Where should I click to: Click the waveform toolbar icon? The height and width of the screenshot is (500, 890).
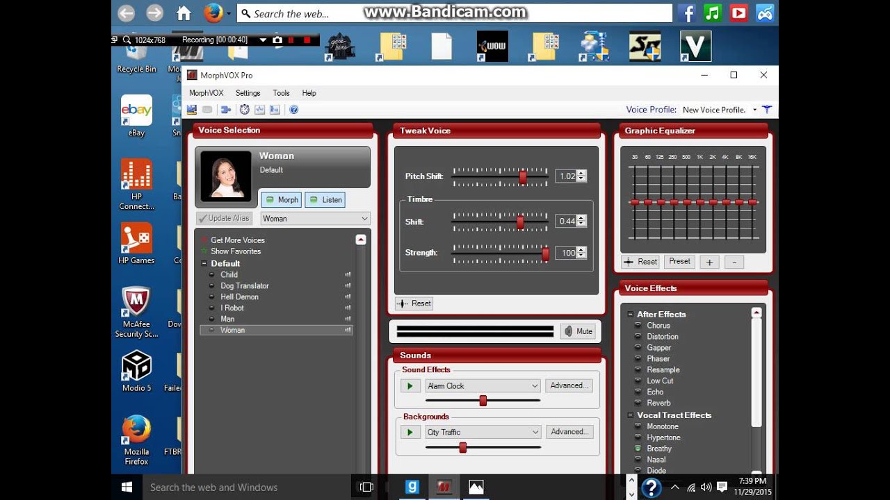click(260, 110)
